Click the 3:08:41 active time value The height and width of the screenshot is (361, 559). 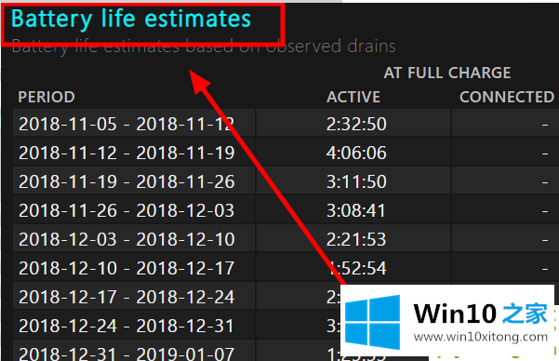356,210
